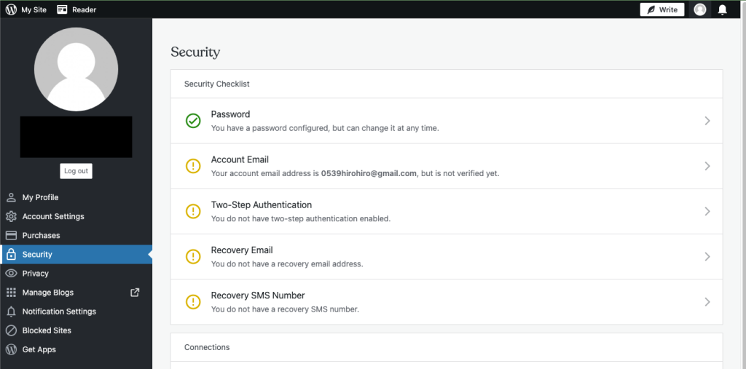The image size is (746, 369).
Task: Click the Privacy eye icon in sidebar
Action: click(11, 274)
